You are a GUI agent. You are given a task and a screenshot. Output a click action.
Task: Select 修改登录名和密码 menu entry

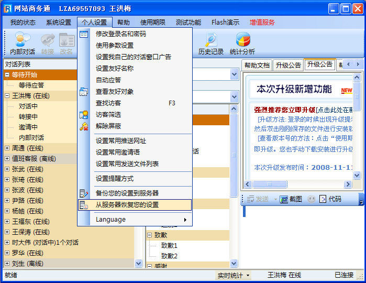pos(120,34)
